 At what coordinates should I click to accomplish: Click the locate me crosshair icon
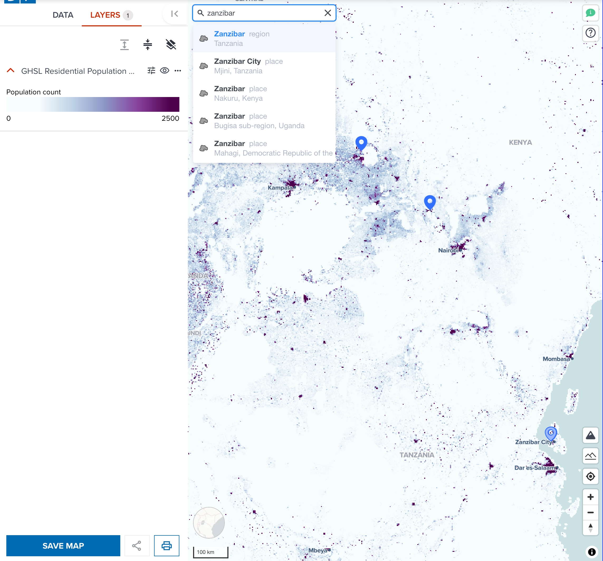pyautogui.click(x=590, y=476)
